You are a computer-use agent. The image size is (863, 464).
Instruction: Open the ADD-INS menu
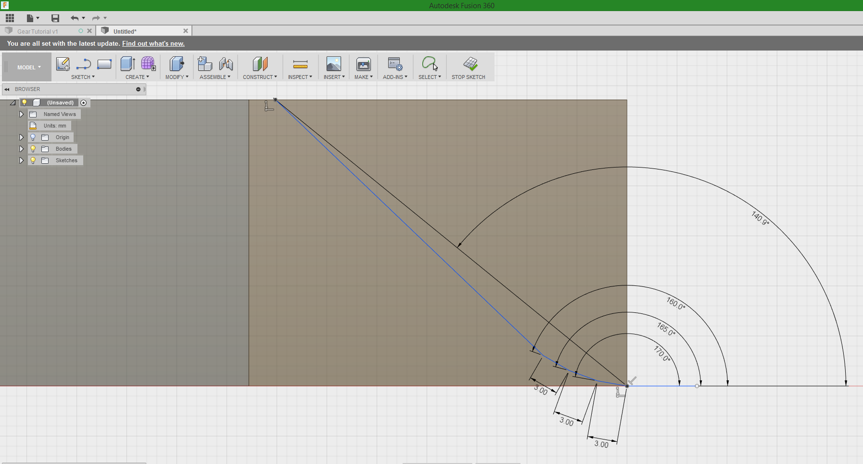tap(395, 77)
